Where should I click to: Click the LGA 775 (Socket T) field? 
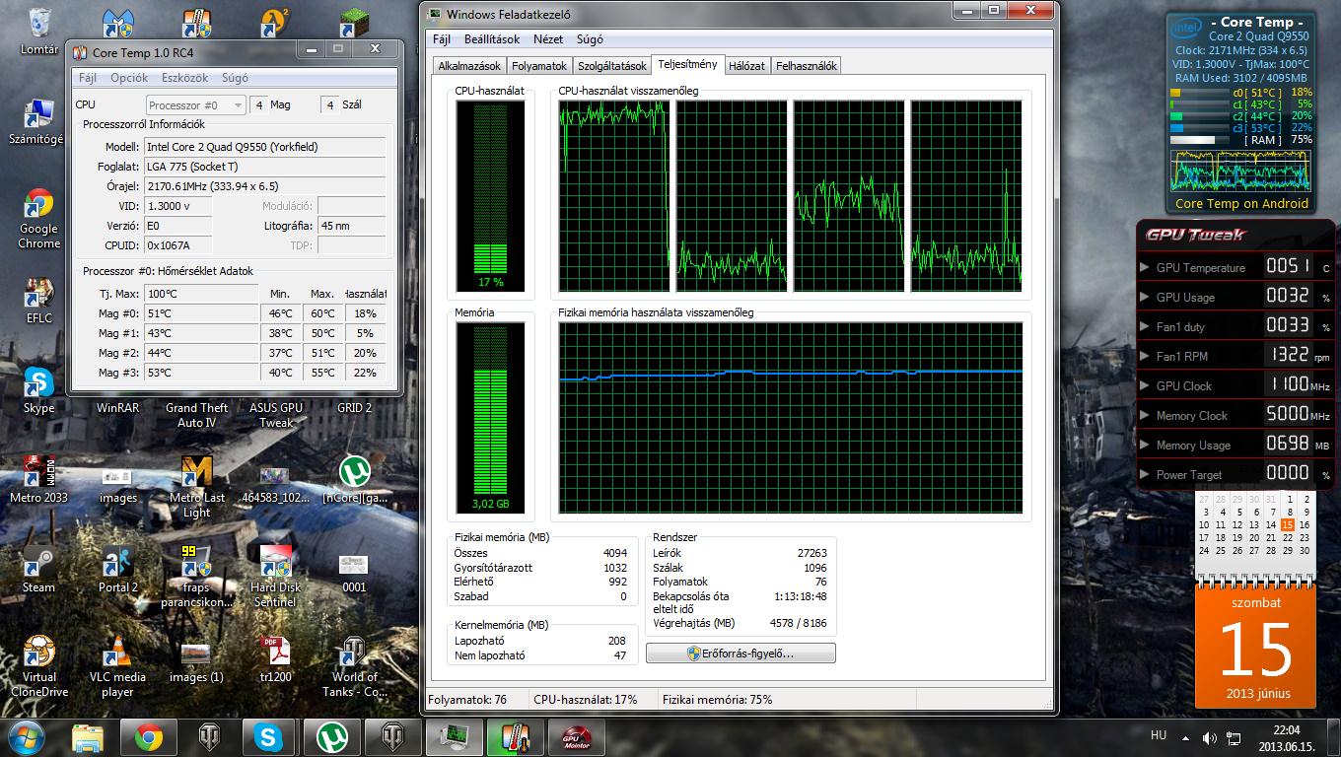pyautogui.click(x=264, y=166)
